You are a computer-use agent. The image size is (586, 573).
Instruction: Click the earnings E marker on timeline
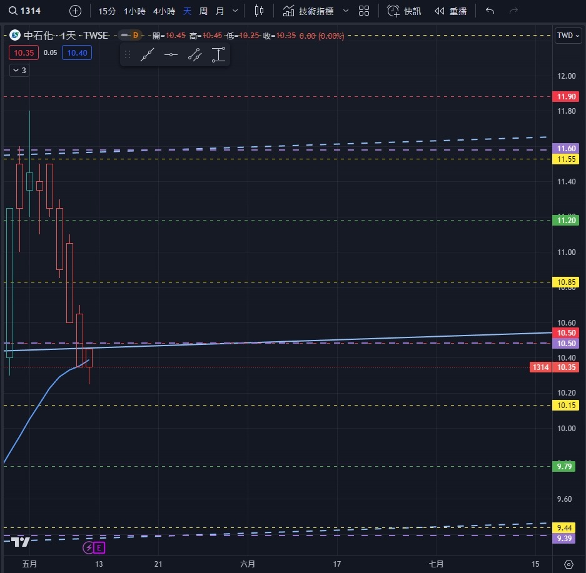click(99, 548)
